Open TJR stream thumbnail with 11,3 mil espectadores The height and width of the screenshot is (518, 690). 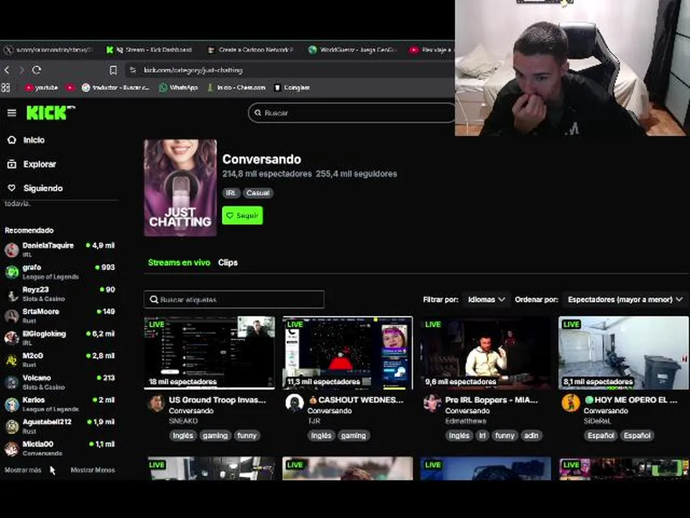tap(348, 353)
